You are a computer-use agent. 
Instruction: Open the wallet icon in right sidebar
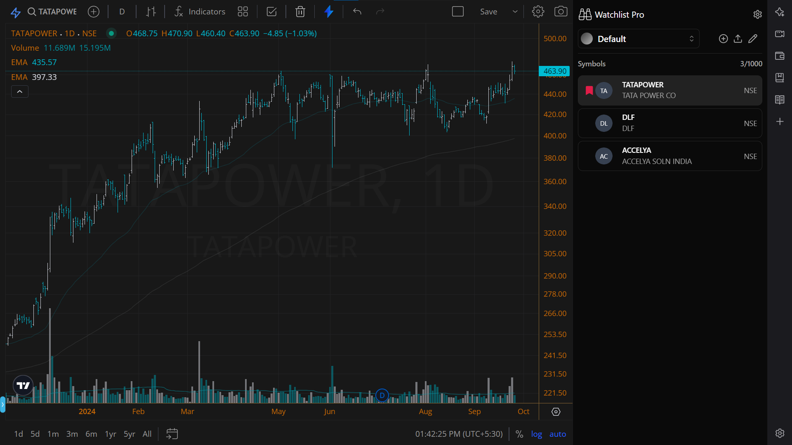point(780,56)
